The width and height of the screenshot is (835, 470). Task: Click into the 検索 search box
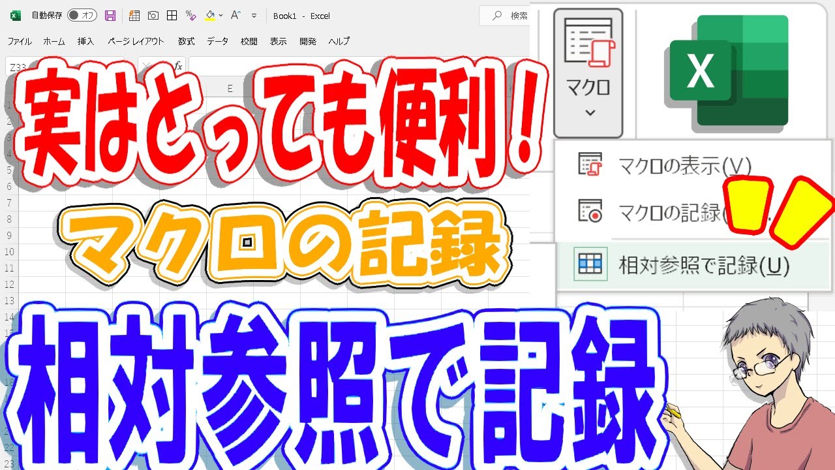coord(504,16)
